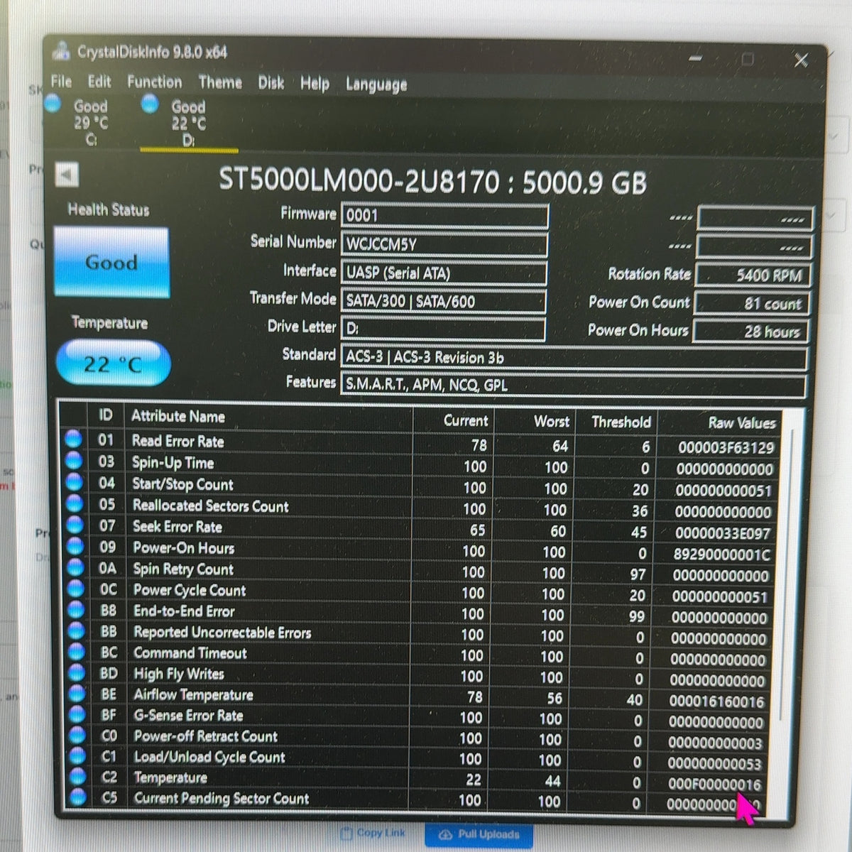This screenshot has height=852, width=852.
Task: Click the status orb for Start/Stop Count
Action: [x=74, y=482]
